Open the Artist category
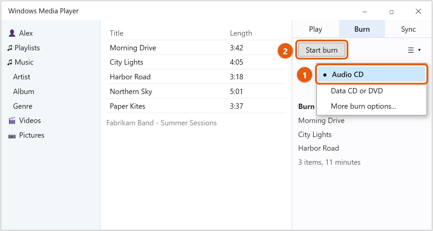433x231 pixels. tap(22, 77)
